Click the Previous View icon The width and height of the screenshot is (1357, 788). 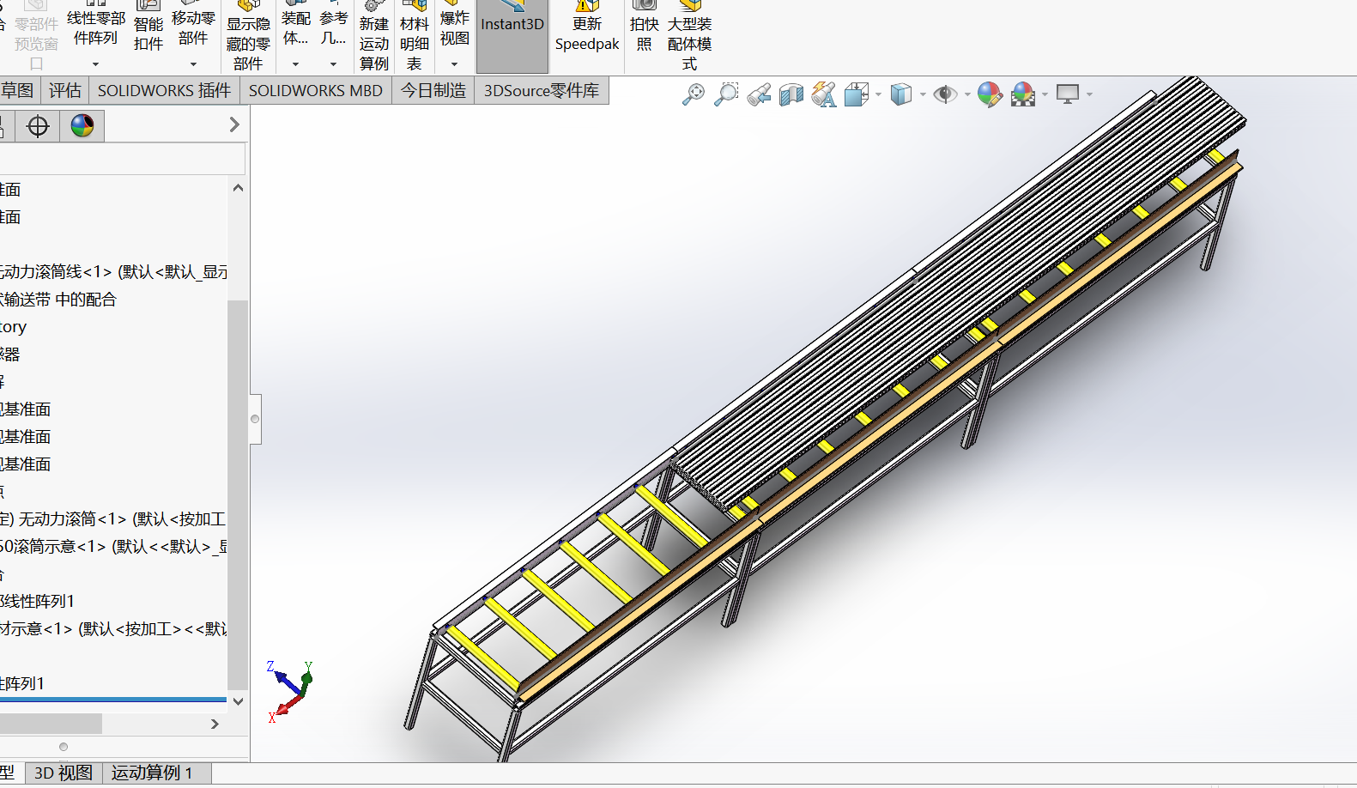click(x=759, y=94)
